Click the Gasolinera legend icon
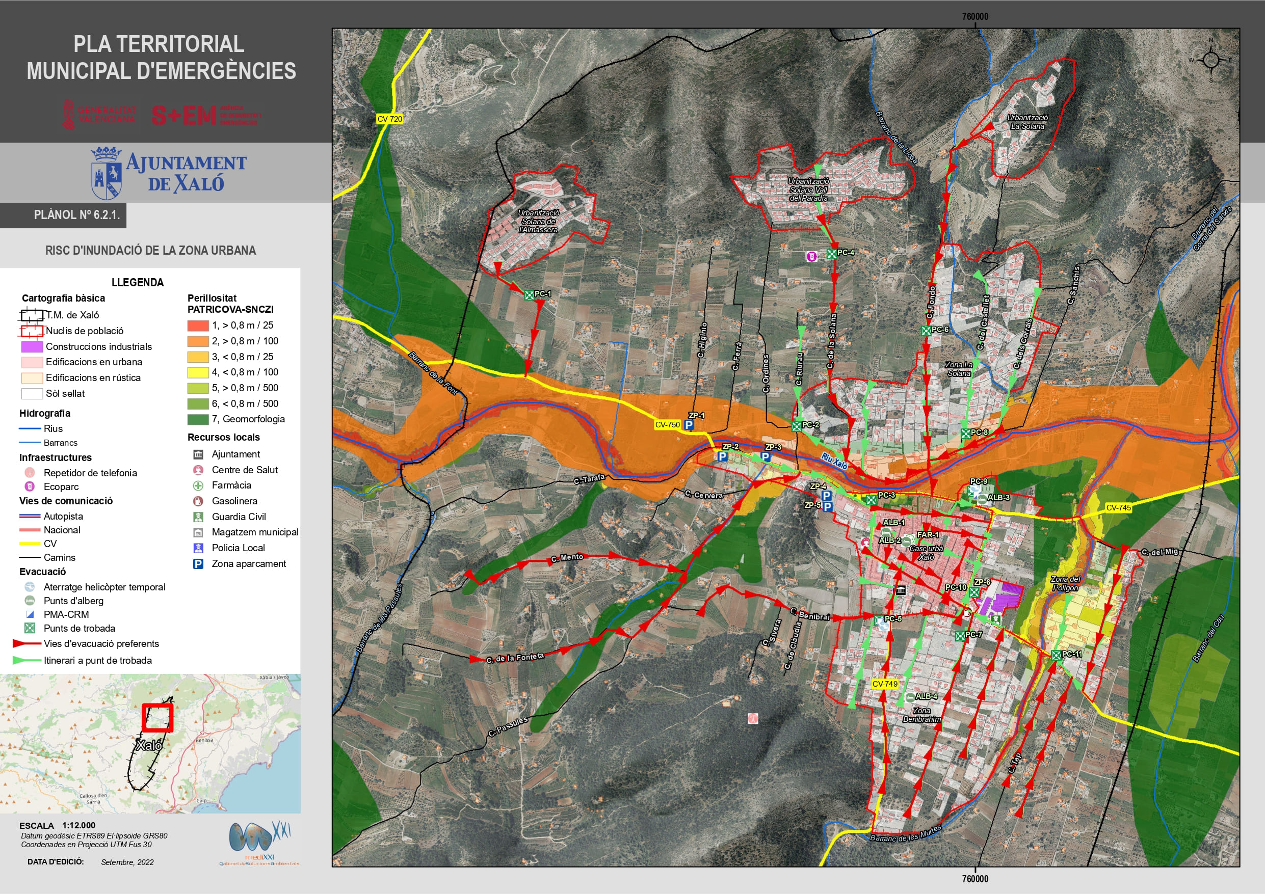Image resolution: width=1265 pixels, height=894 pixels. (x=198, y=501)
